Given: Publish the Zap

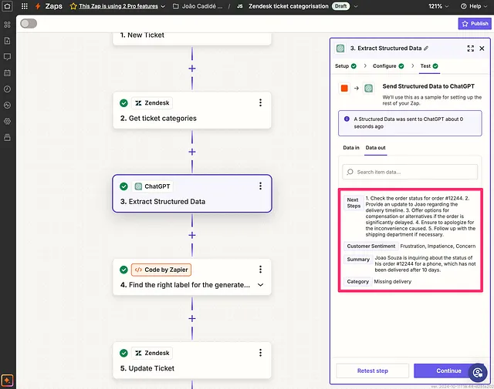Looking at the screenshot, I should [475, 24].
